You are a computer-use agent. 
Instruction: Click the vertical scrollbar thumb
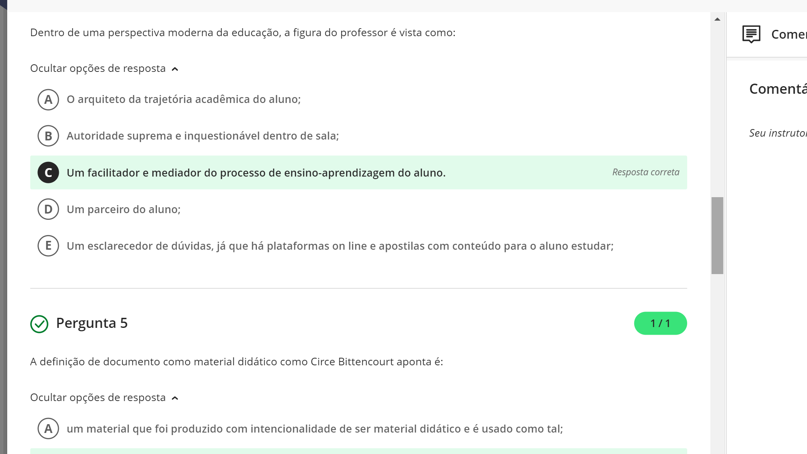[717, 235]
